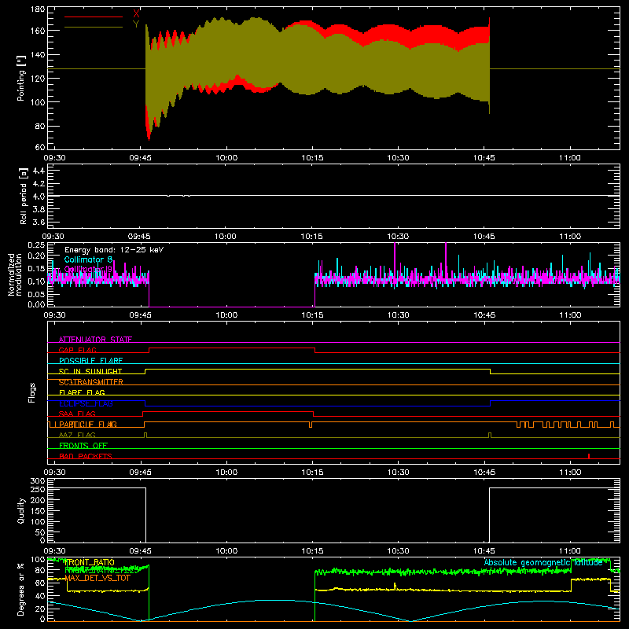Click the orange PARTICLE_FLAG label
This screenshot has width=629, height=629.
tap(88, 425)
